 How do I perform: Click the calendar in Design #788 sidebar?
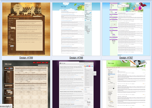tap(88, 22)
